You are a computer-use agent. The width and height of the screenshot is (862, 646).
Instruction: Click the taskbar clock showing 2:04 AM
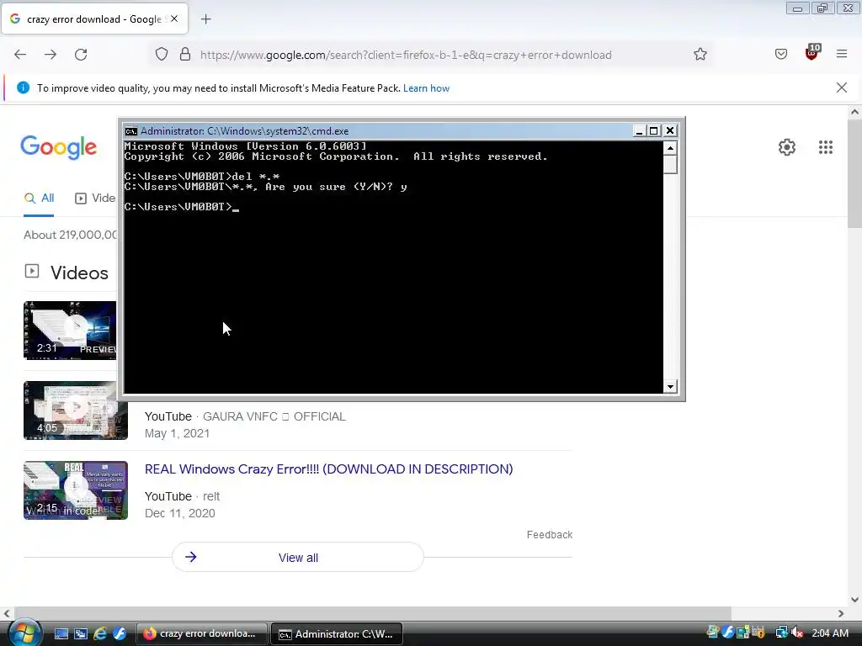coord(829,633)
